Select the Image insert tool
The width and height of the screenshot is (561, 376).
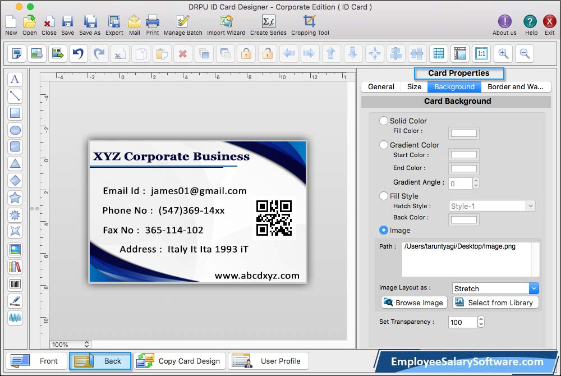click(15, 250)
